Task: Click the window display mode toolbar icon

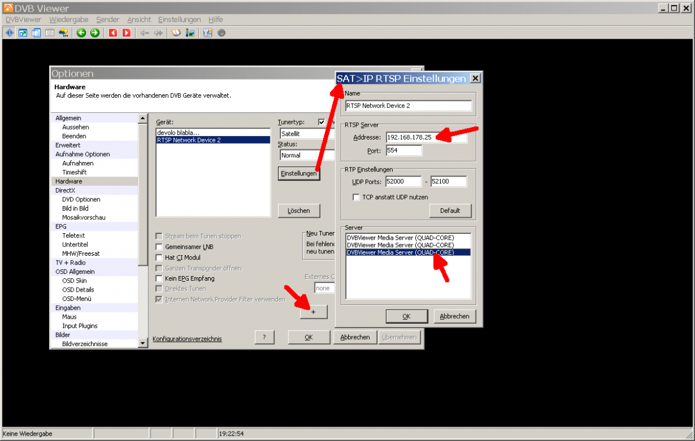Action: pos(23,33)
